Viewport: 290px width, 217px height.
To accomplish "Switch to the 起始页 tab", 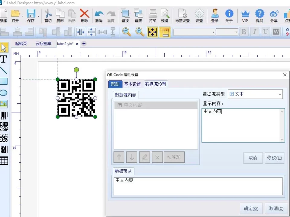I will click(x=21, y=43).
